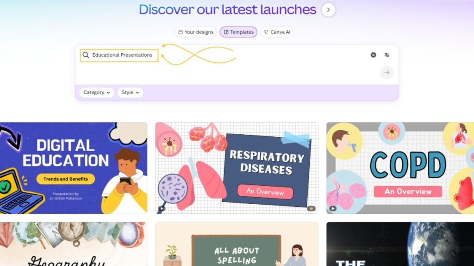This screenshot has height=266, width=474.
Task: Select the Templates tab
Action: pos(238,32)
